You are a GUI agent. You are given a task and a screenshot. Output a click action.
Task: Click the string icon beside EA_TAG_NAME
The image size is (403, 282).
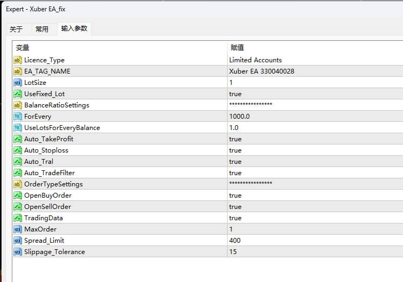[x=17, y=71]
